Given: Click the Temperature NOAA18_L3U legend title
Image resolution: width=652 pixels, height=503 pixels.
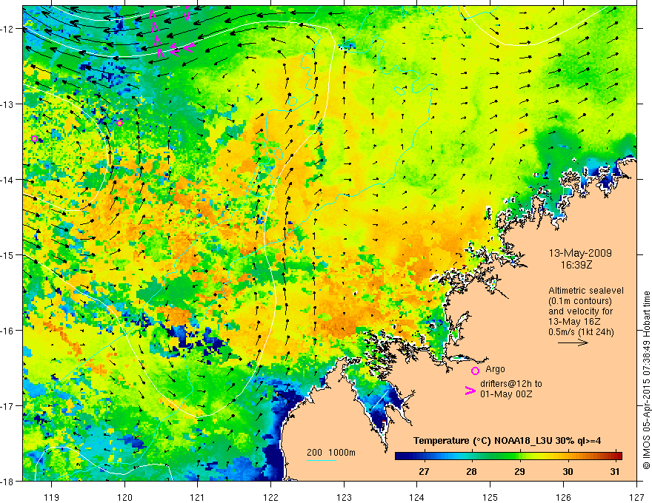Looking at the screenshot, I should point(507,441).
